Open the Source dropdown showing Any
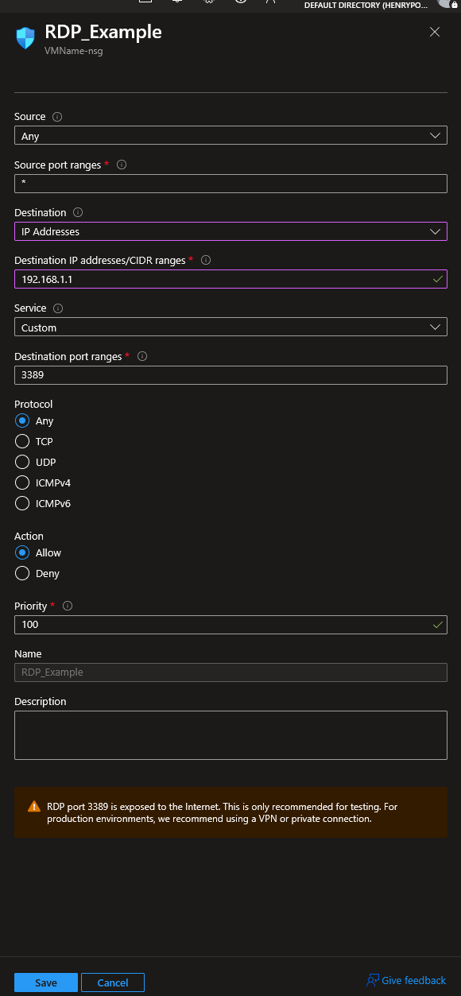The height and width of the screenshot is (996, 461). point(230,135)
